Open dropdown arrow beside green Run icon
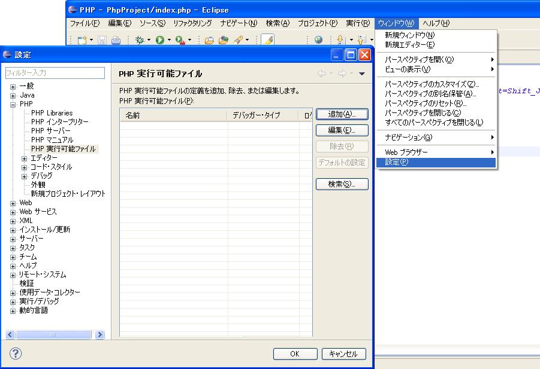This screenshot has height=369, width=540. point(169,40)
